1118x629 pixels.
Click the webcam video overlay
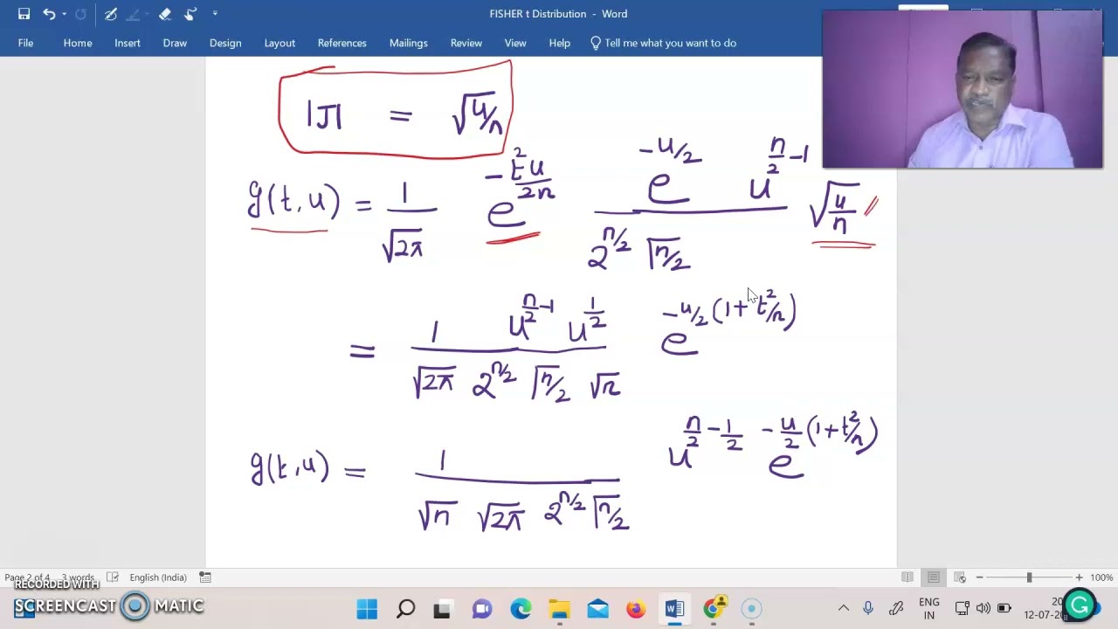click(x=963, y=89)
